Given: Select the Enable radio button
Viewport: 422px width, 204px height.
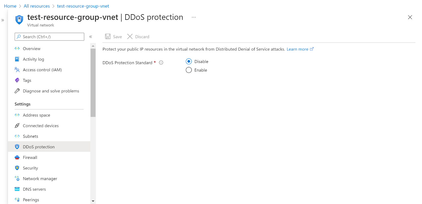Looking at the screenshot, I should click(189, 70).
